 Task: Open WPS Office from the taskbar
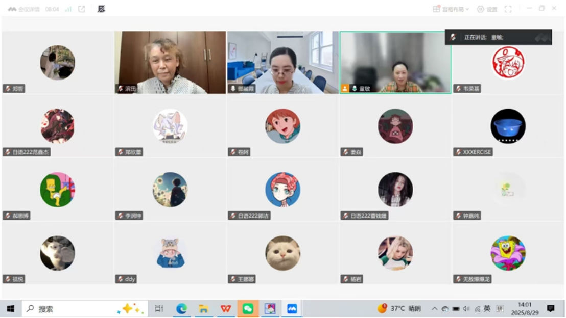point(225,309)
